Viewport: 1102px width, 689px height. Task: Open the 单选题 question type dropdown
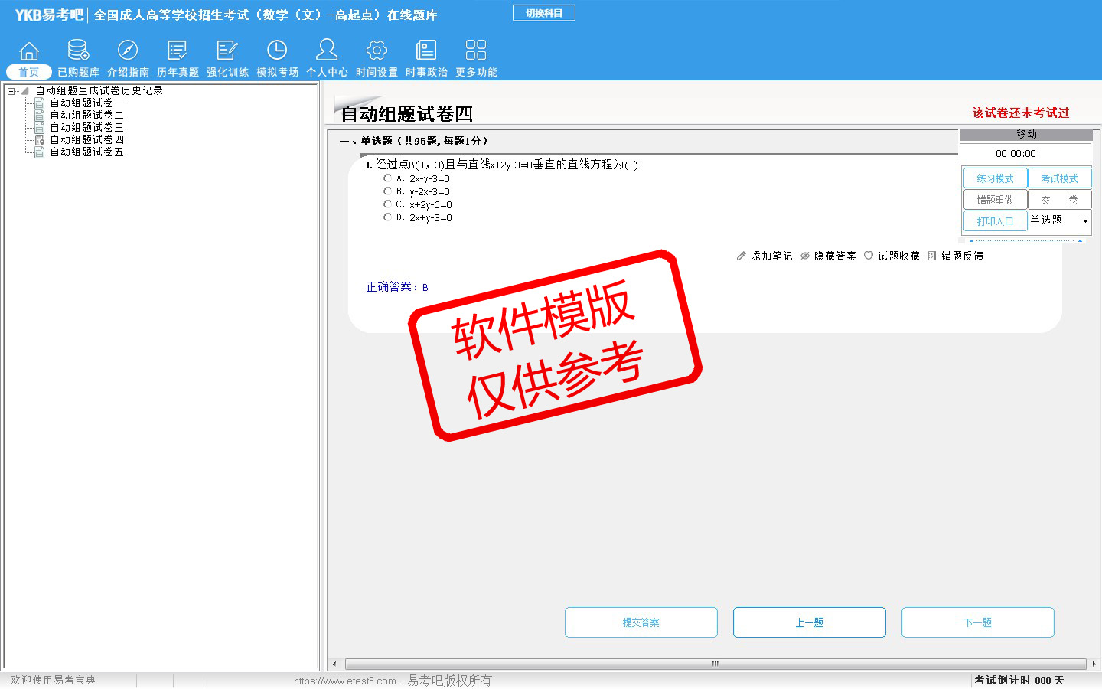tap(1085, 221)
